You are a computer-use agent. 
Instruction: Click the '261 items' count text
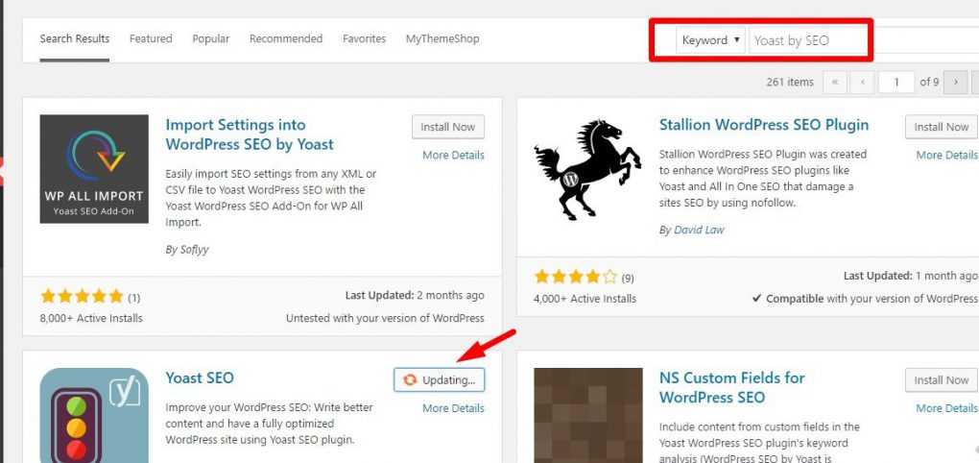point(790,82)
